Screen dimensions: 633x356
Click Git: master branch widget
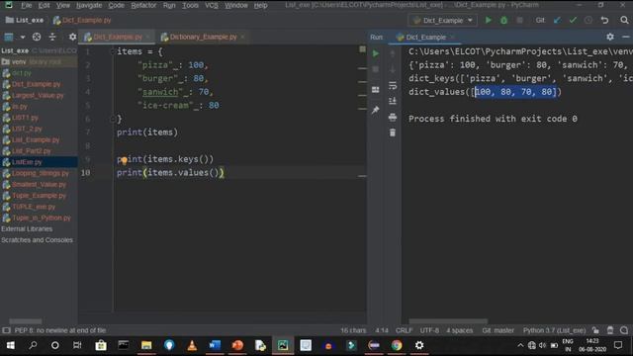click(497, 330)
